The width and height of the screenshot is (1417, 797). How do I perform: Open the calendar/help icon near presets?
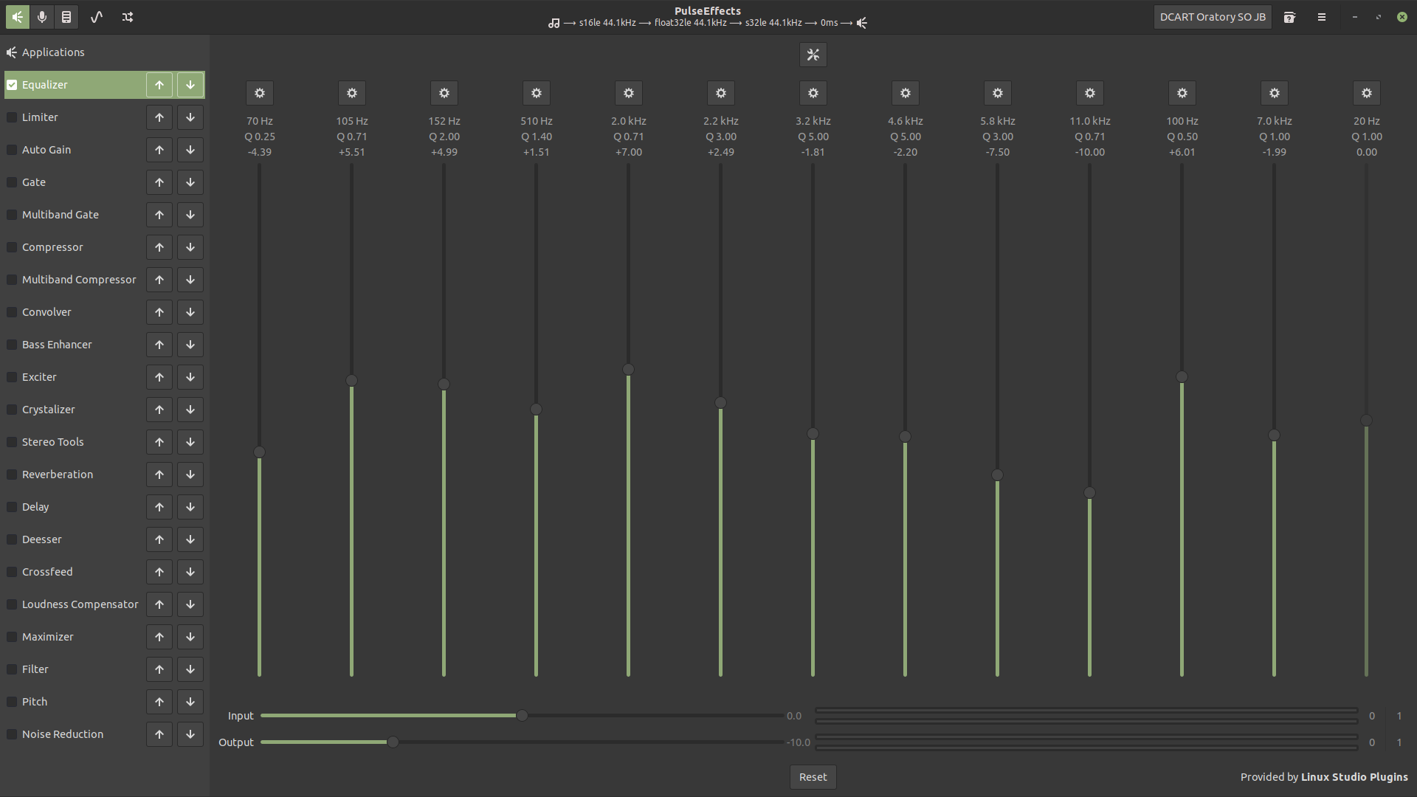pos(1289,17)
